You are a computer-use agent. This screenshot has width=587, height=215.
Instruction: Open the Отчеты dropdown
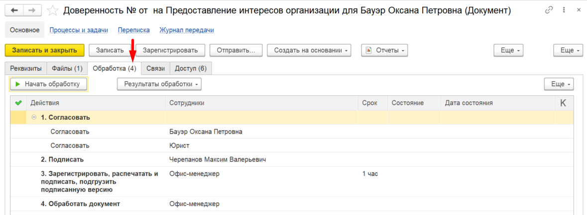(x=384, y=50)
